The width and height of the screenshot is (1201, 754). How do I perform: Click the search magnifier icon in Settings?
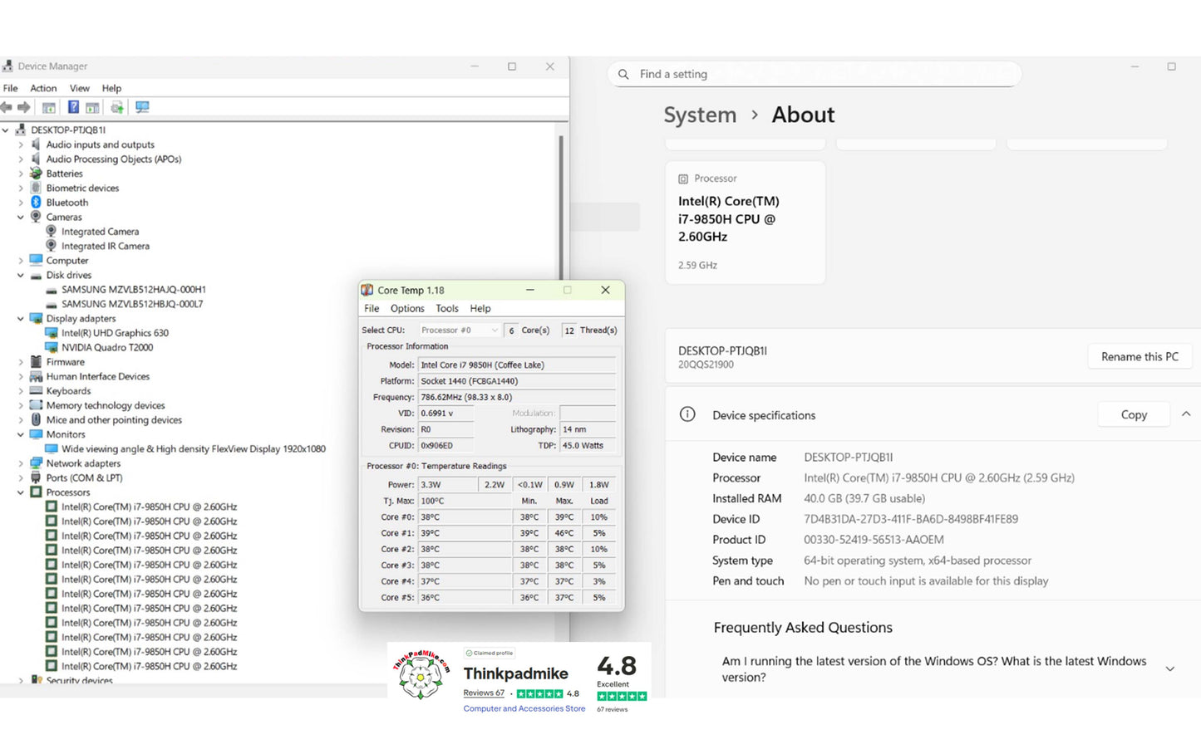pos(623,75)
